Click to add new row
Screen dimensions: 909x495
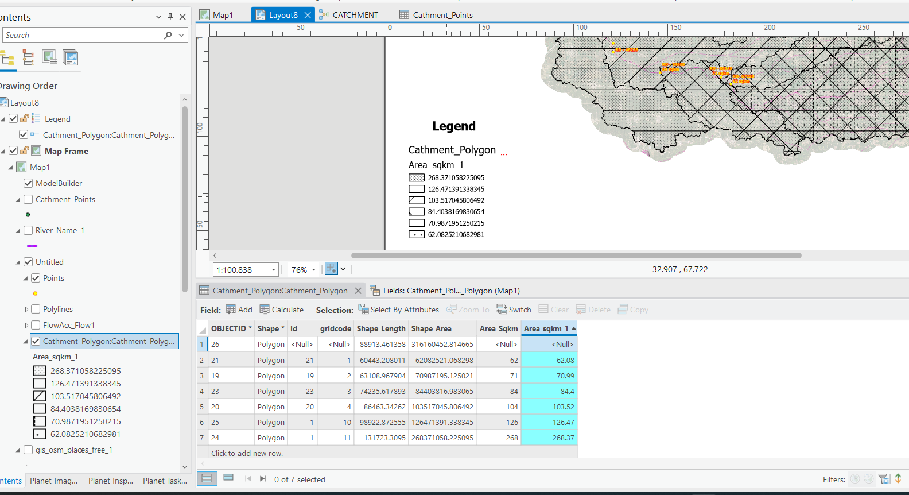pyautogui.click(x=247, y=453)
